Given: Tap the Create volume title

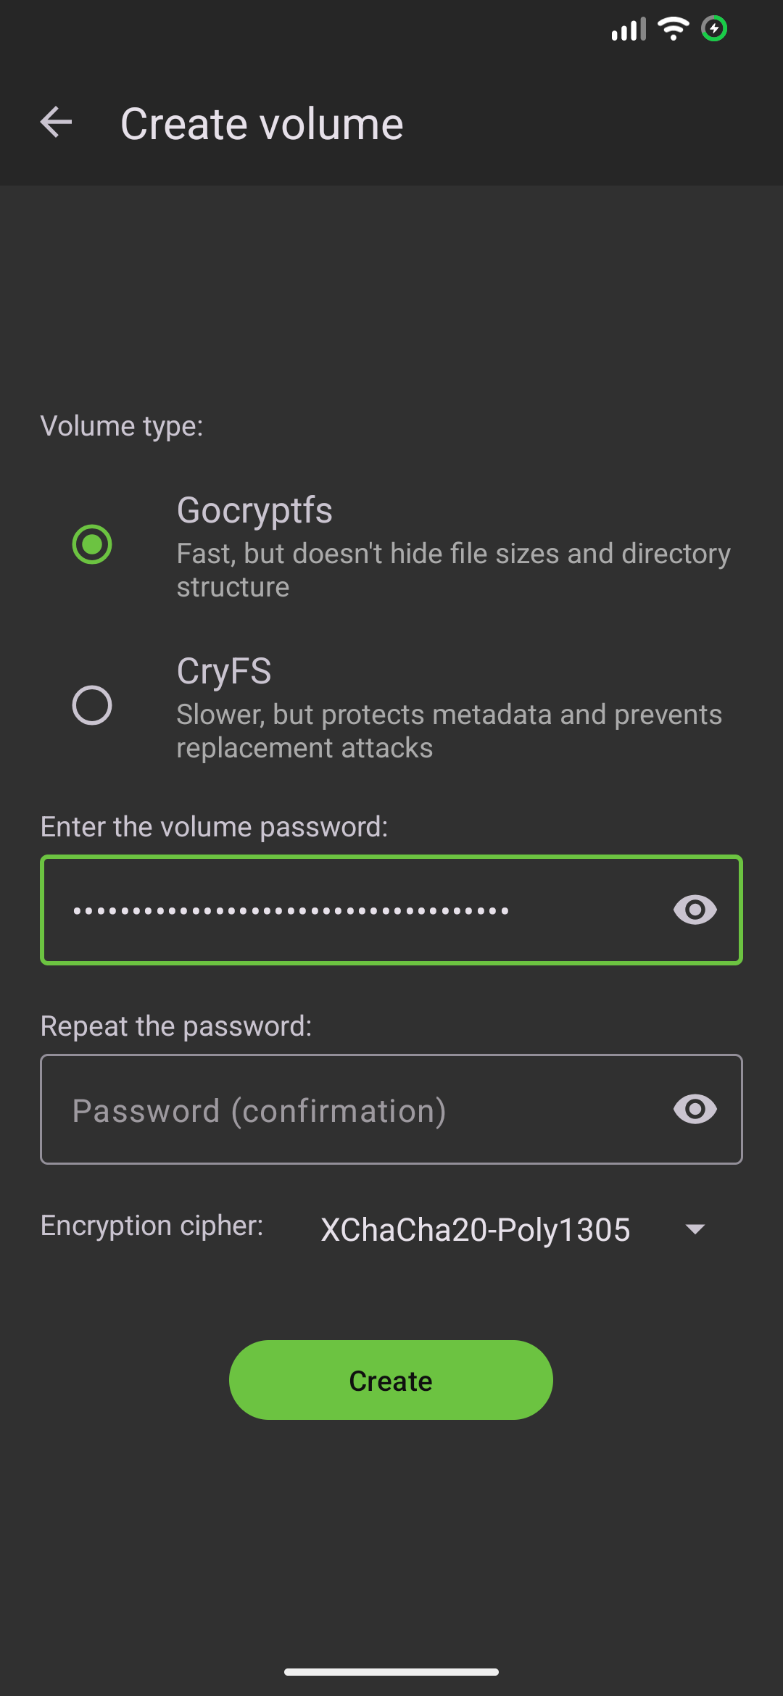Looking at the screenshot, I should click(262, 124).
